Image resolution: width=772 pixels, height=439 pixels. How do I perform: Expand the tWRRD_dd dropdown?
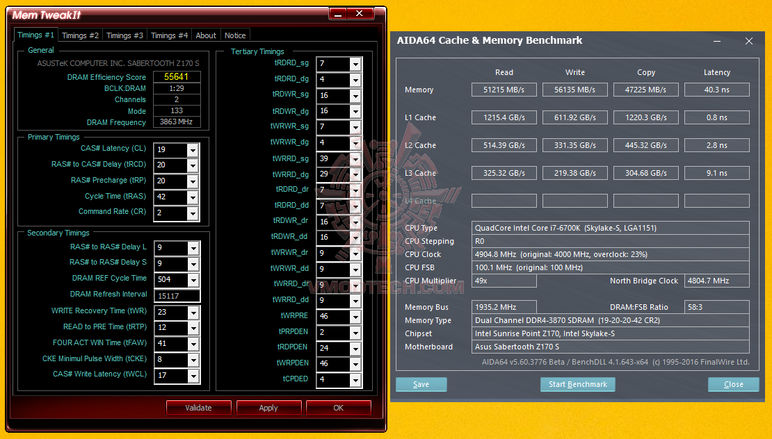pos(355,301)
